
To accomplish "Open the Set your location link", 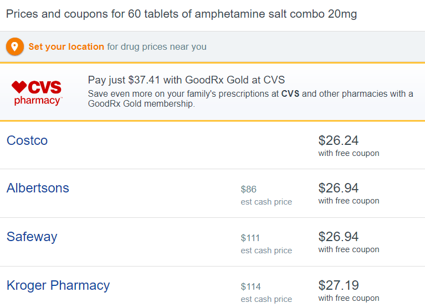I will 66,46.
